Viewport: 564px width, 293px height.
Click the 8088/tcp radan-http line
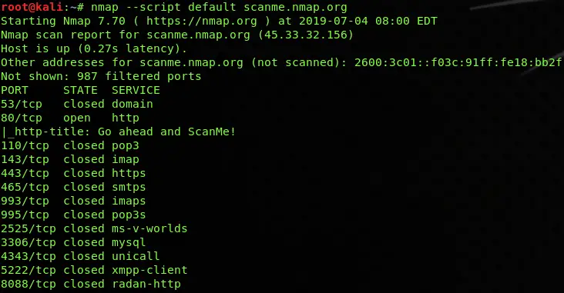coord(91,284)
